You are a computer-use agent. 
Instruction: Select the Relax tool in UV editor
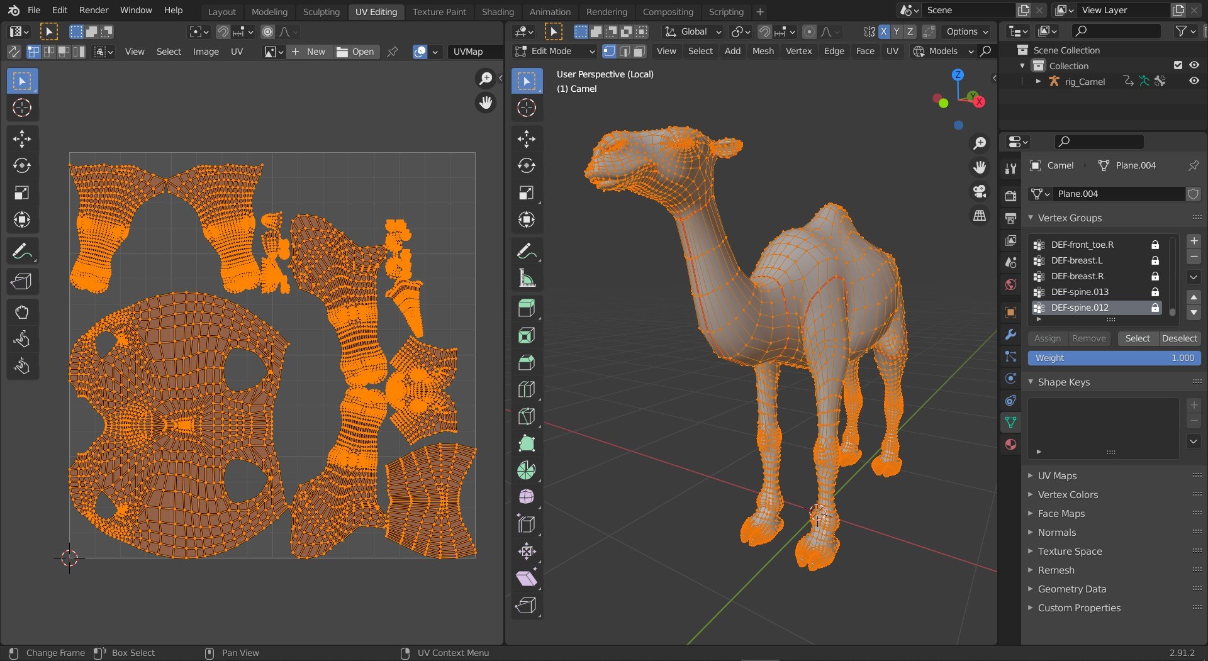[22, 340]
